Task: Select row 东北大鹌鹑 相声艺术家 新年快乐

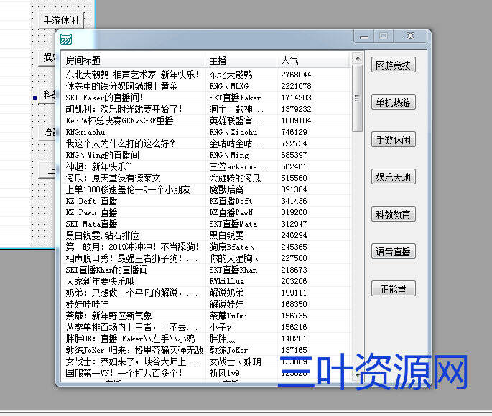Action: (205, 75)
